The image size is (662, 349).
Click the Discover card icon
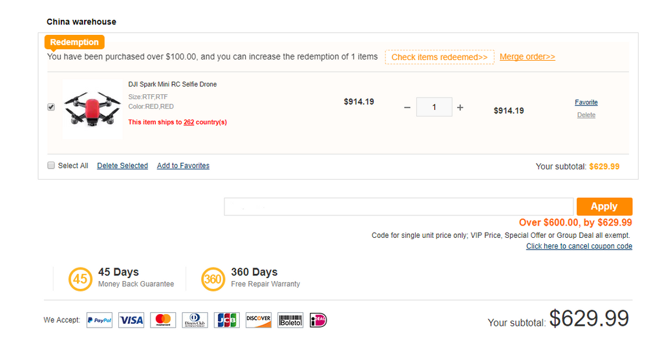pos(259,320)
